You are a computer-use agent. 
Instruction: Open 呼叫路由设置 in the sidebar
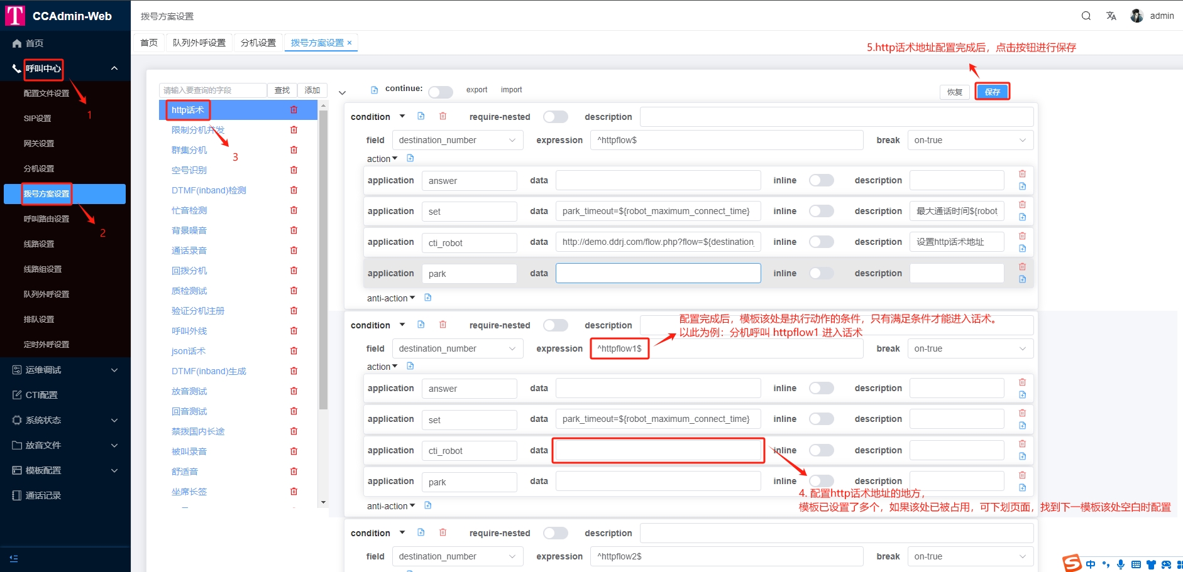(x=47, y=219)
